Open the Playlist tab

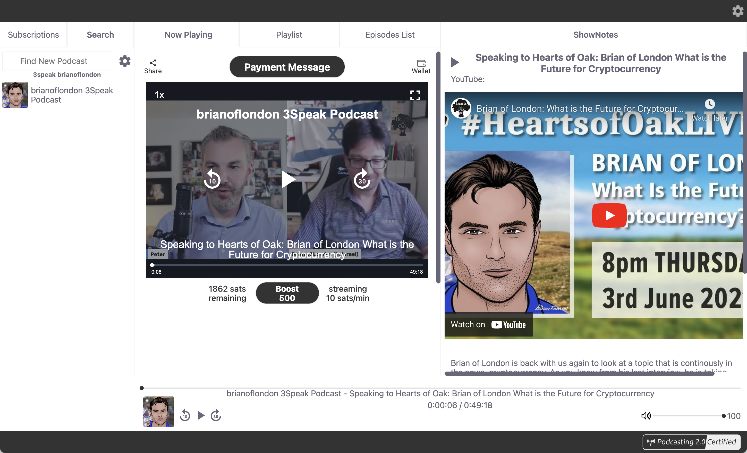click(x=289, y=35)
